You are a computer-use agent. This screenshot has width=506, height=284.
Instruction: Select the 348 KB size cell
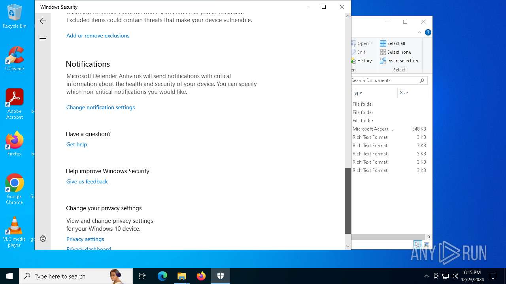pyautogui.click(x=419, y=129)
